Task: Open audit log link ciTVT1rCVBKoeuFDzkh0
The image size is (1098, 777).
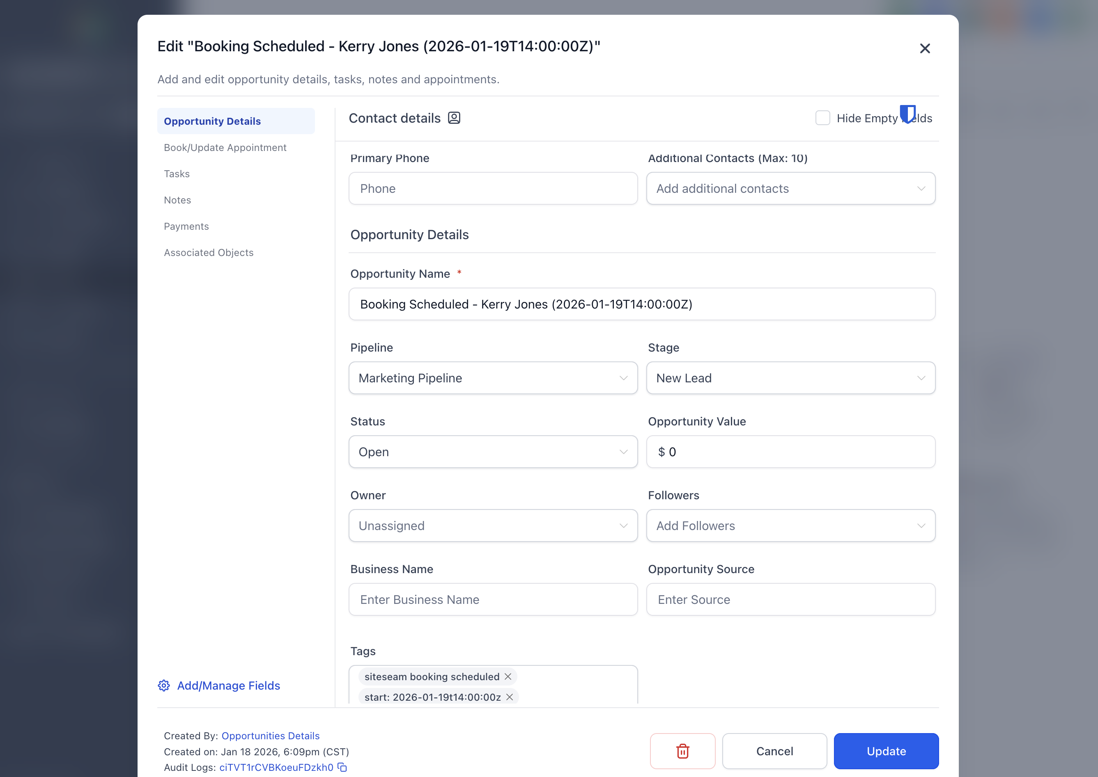Action: click(x=276, y=767)
